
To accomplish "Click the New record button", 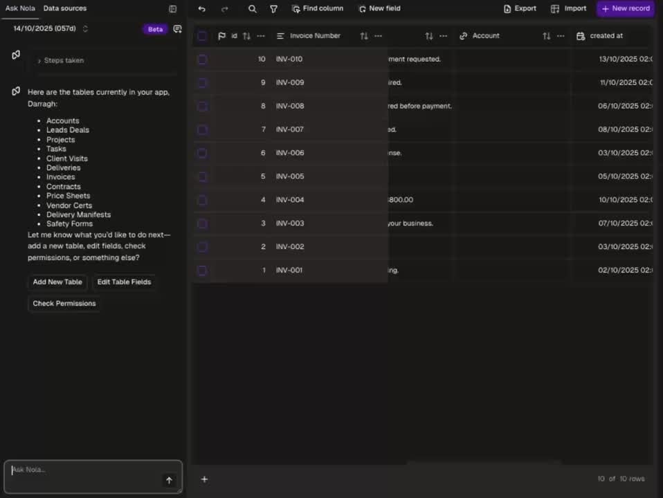I will pos(626,9).
